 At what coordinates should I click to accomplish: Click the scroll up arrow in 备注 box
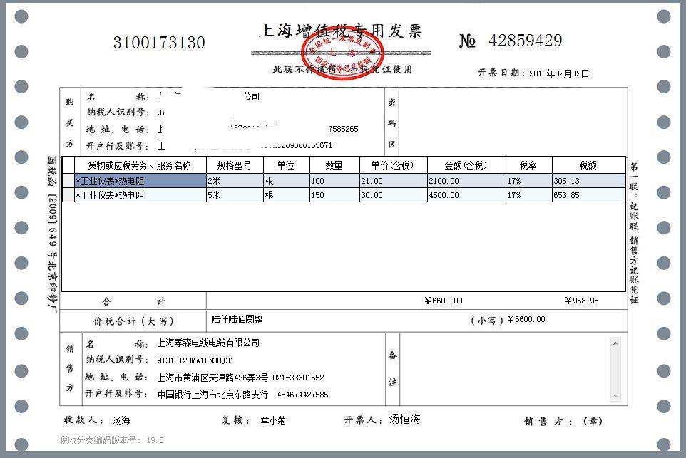(x=615, y=343)
